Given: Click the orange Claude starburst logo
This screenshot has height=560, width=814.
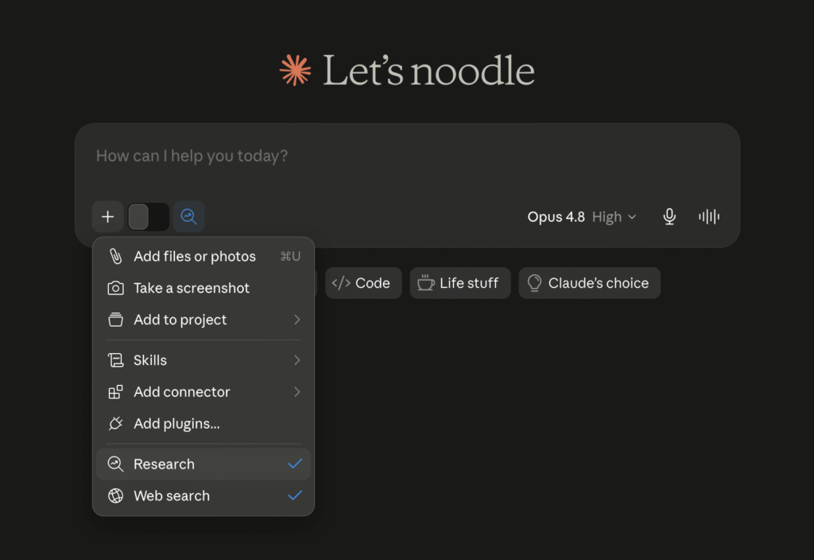Looking at the screenshot, I should click(296, 70).
